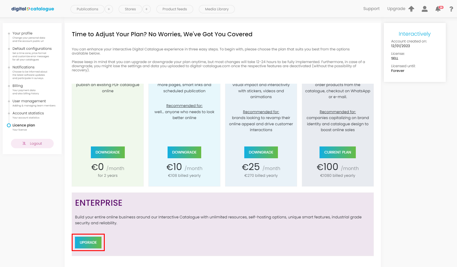The height and width of the screenshot is (267, 457).
Task: Click the Upgrade arrow icon in header
Action: coord(411,9)
